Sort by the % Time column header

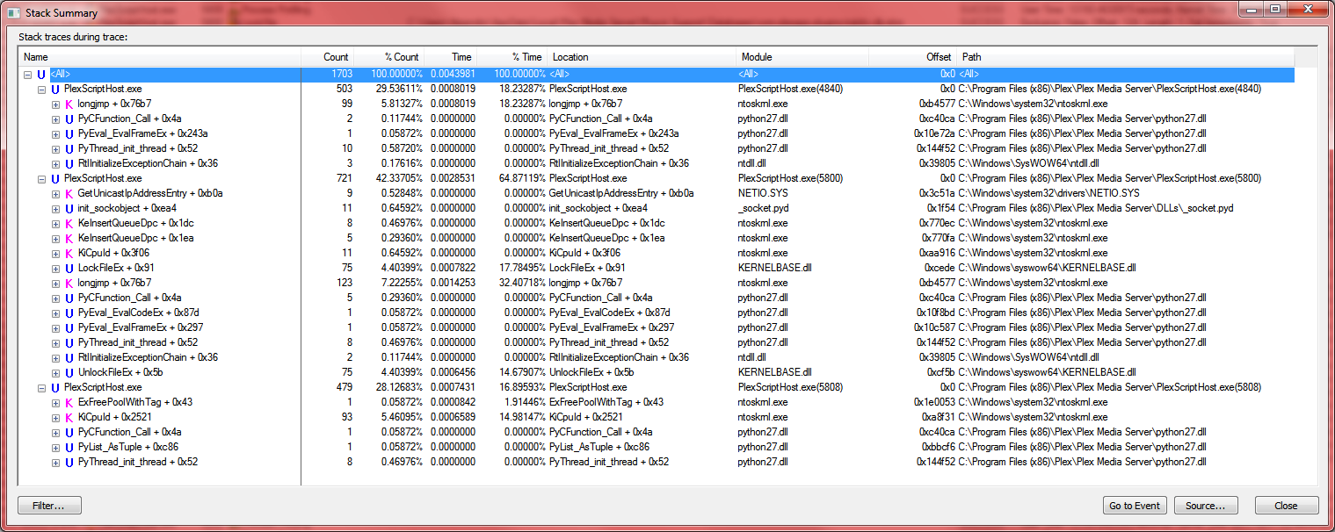point(512,57)
